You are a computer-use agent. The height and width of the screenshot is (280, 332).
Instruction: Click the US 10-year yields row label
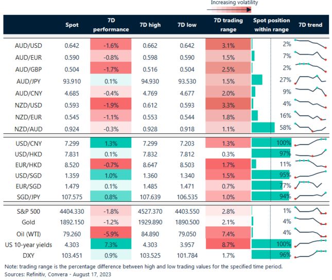point(29,243)
